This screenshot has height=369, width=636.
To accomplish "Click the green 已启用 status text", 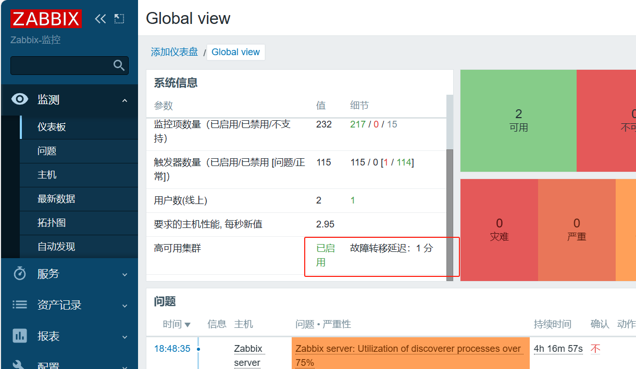I will pos(326,255).
